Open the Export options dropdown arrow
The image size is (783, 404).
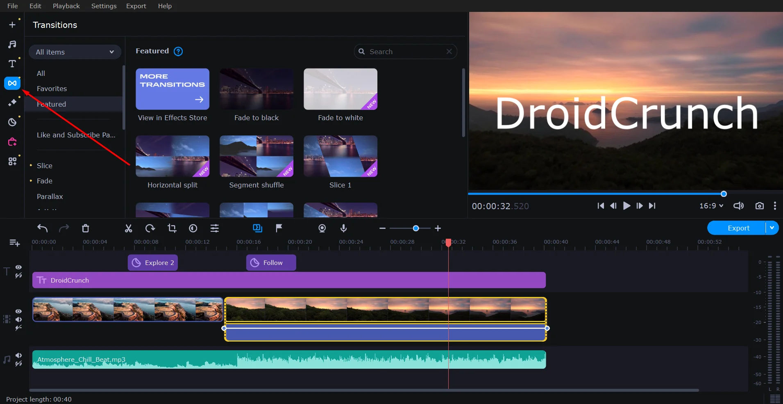[772, 228]
